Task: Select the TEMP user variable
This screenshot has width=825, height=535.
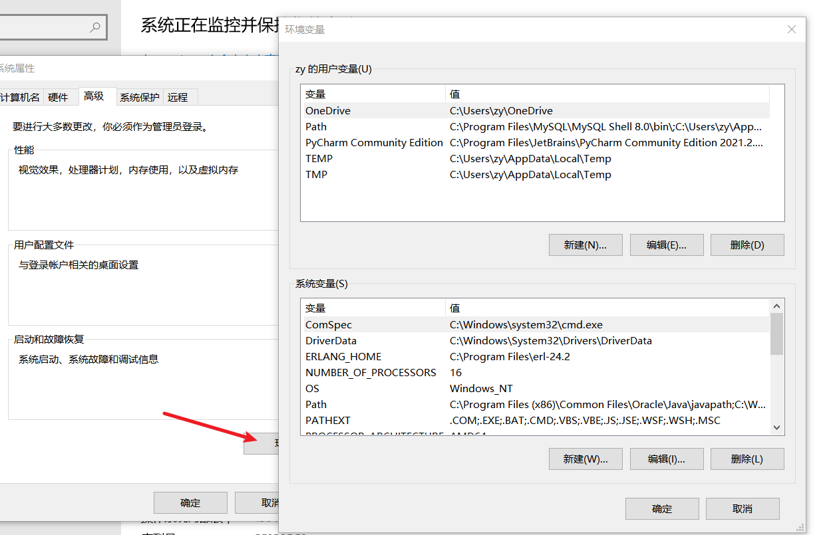Action: [x=535, y=159]
